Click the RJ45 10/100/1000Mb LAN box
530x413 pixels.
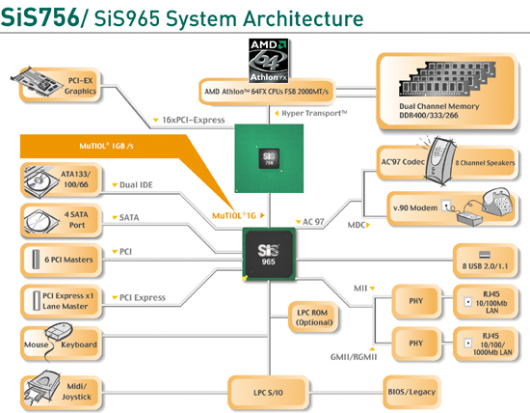point(485,344)
